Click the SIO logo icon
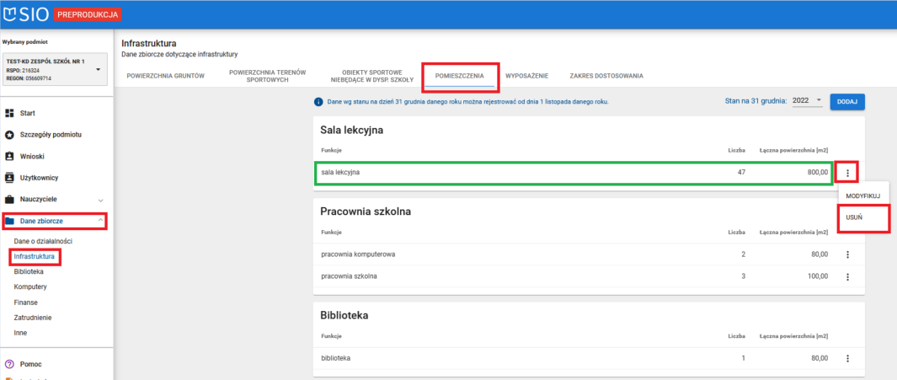The height and width of the screenshot is (380, 897). [x=12, y=14]
